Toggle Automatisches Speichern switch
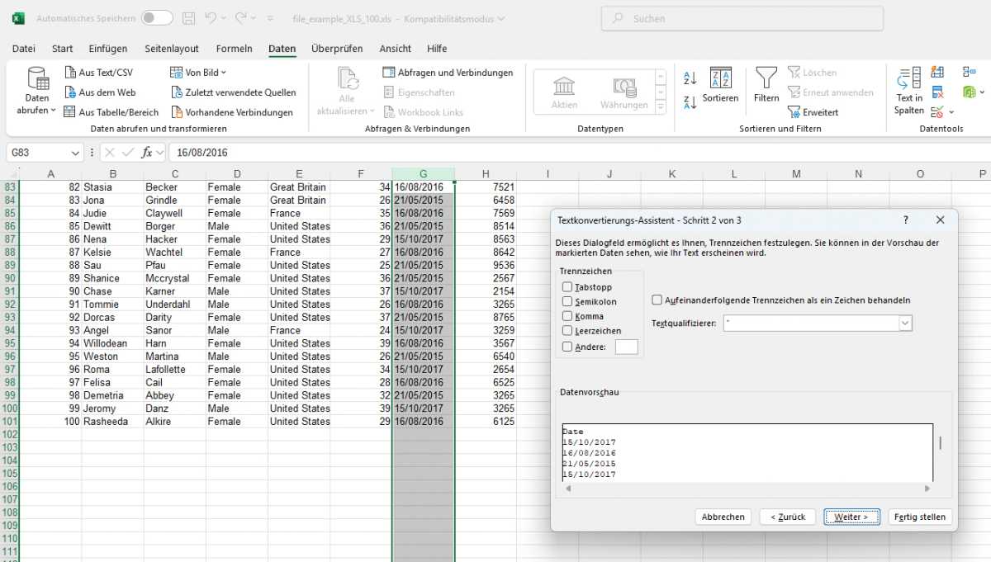Viewport: 991px width, 562px height. (x=157, y=18)
